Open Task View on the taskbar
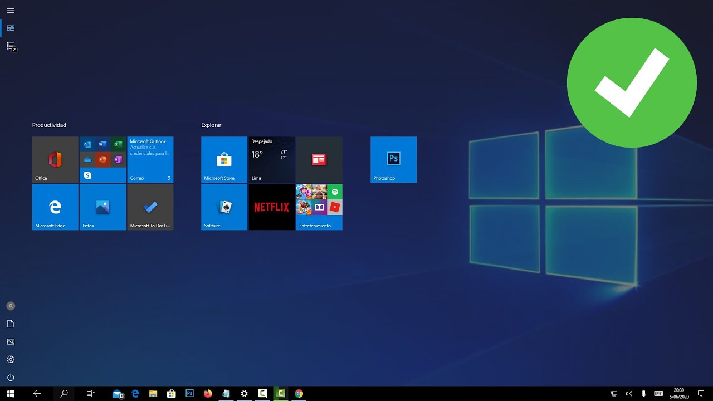The image size is (713, 401). 91,394
